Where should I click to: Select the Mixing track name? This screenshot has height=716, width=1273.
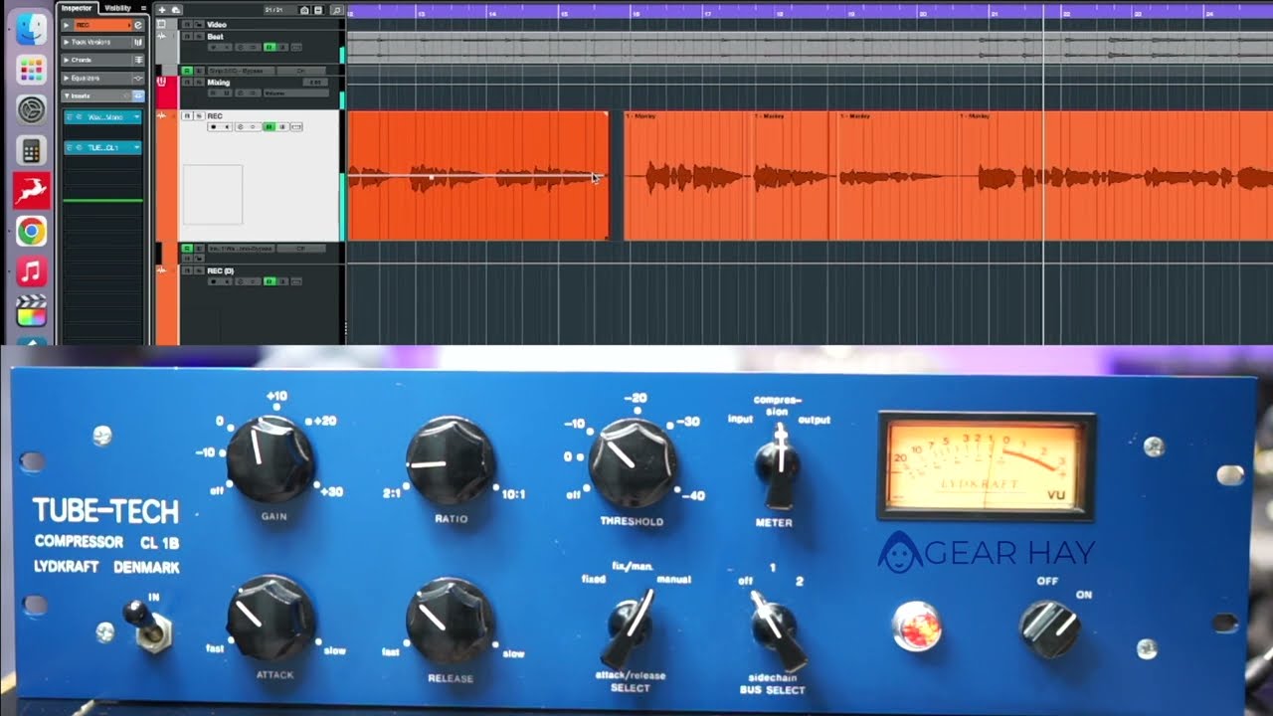pyautogui.click(x=219, y=83)
